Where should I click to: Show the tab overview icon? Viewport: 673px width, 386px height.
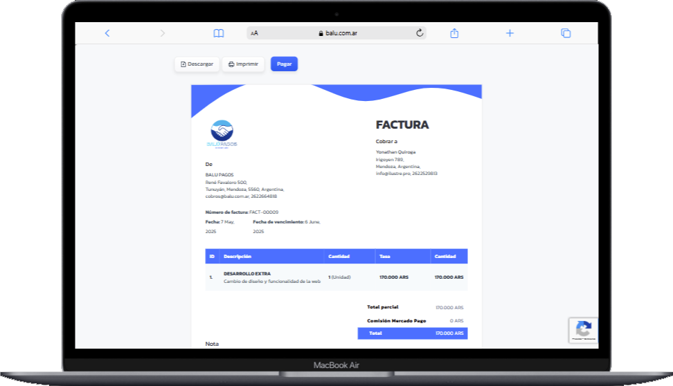coord(566,33)
